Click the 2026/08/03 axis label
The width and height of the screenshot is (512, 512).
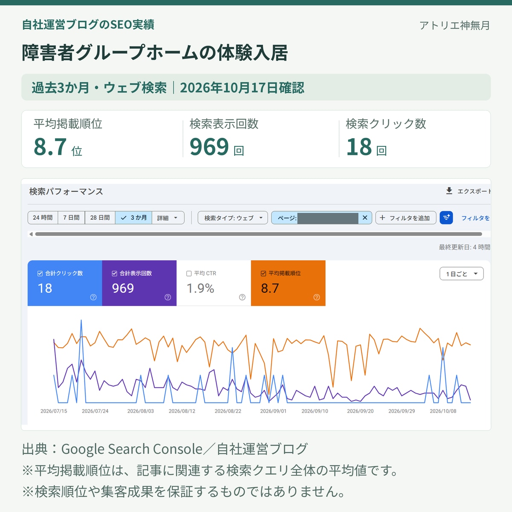pyautogui.click(x=140, y=411)
